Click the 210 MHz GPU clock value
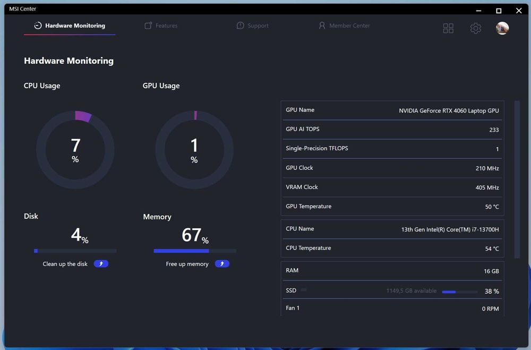Image resolution: width=531 pixels, height=350 pixels. (x=487, y=168)
